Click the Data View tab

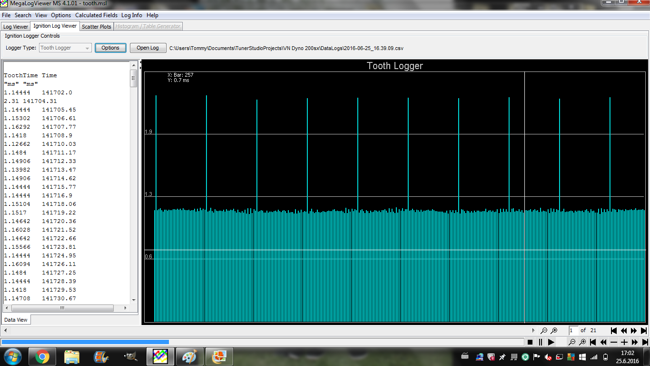click(x=16, y=320)
